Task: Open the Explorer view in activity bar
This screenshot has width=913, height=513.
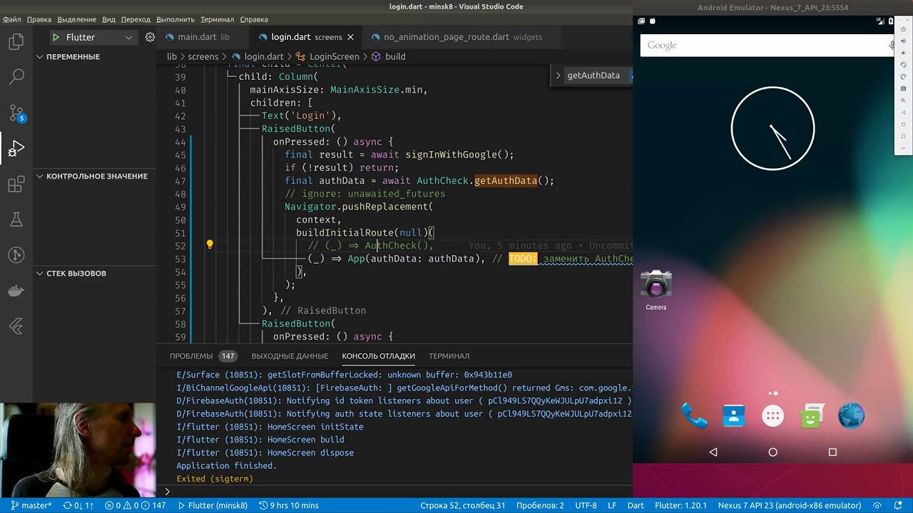Action: coord(16,42)
